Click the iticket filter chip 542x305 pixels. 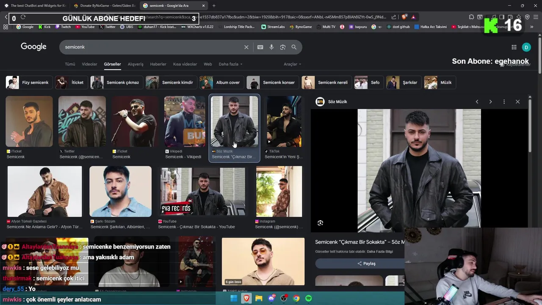pos(72,83)
